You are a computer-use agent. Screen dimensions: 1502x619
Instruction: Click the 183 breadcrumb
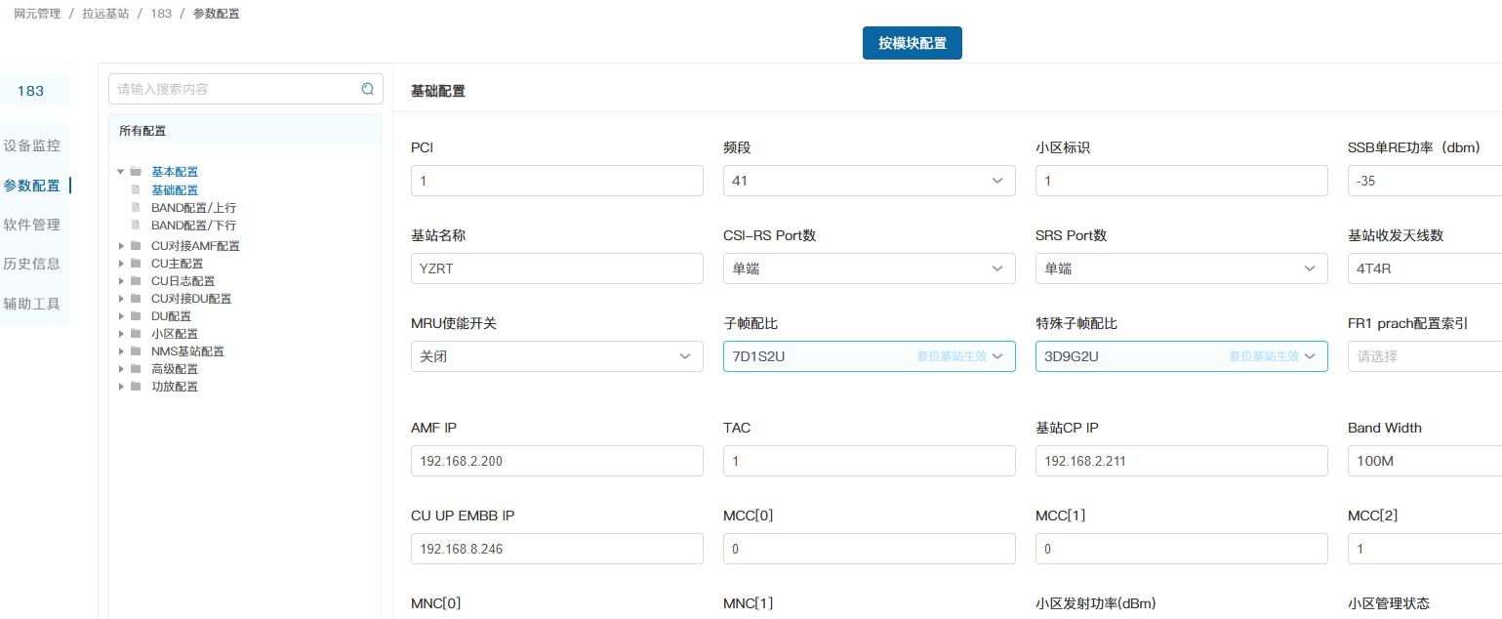pos(161,14)
